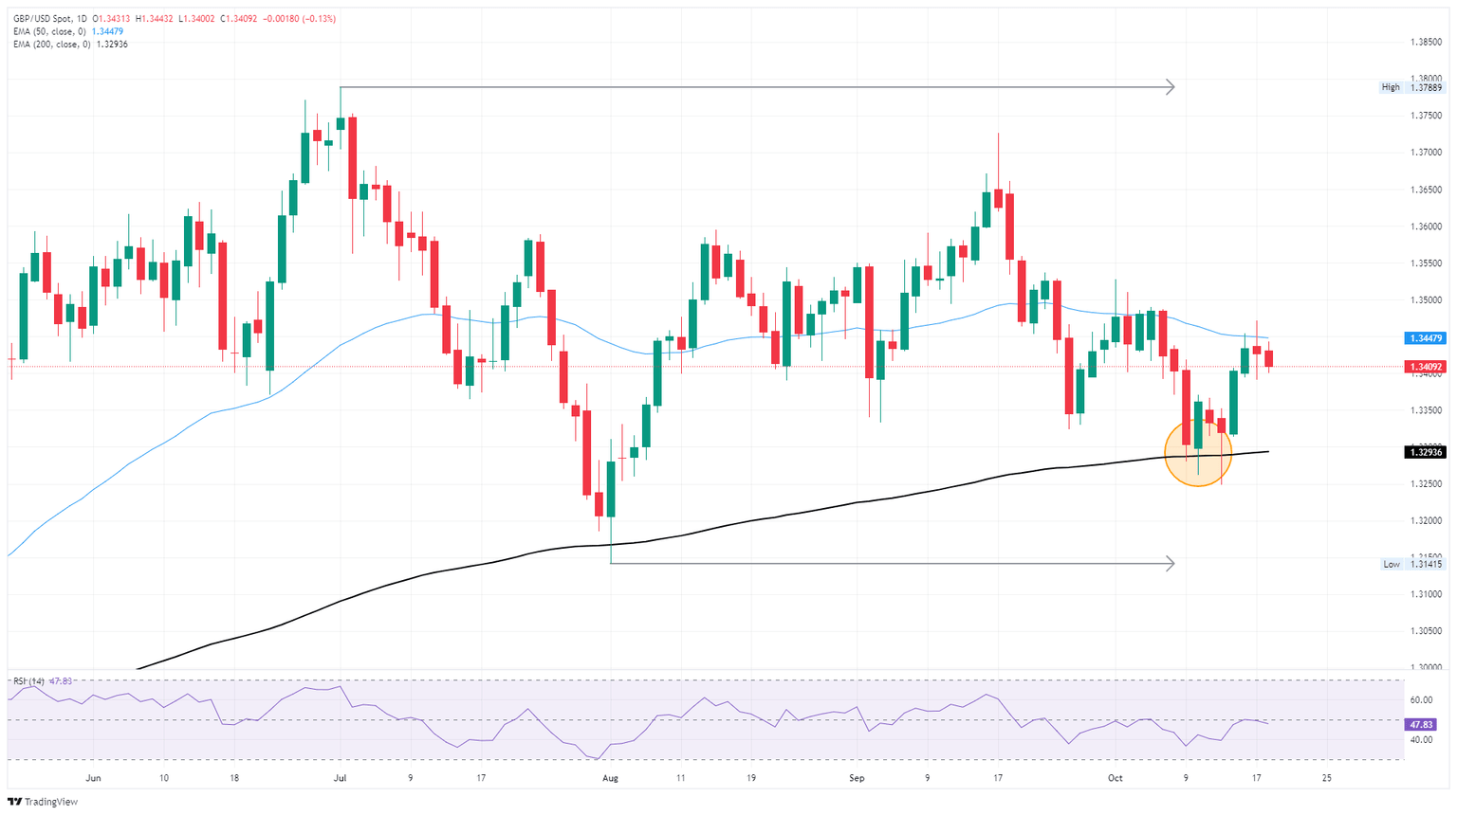Click the red 1.34092 current price label
The height and width of the screenshot is (815, 1457).
click(x=1426, y=367)
